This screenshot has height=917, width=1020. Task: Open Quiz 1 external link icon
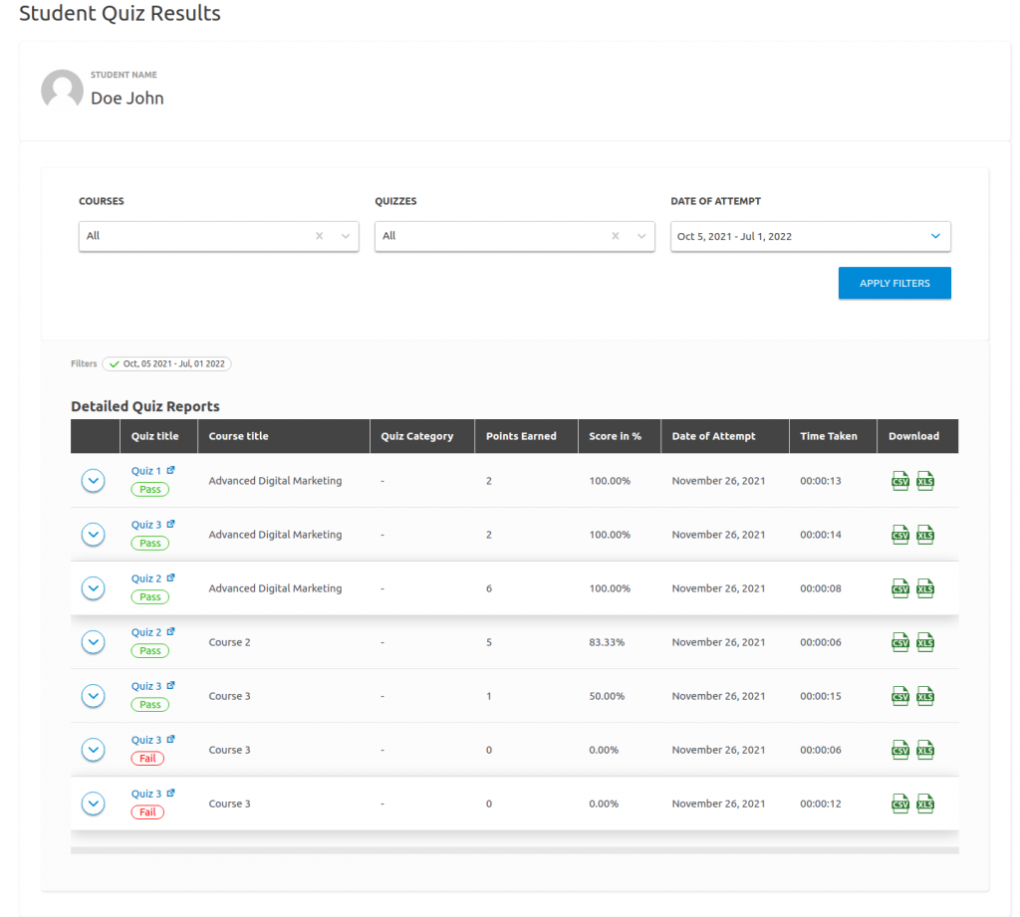coord(170,470)
